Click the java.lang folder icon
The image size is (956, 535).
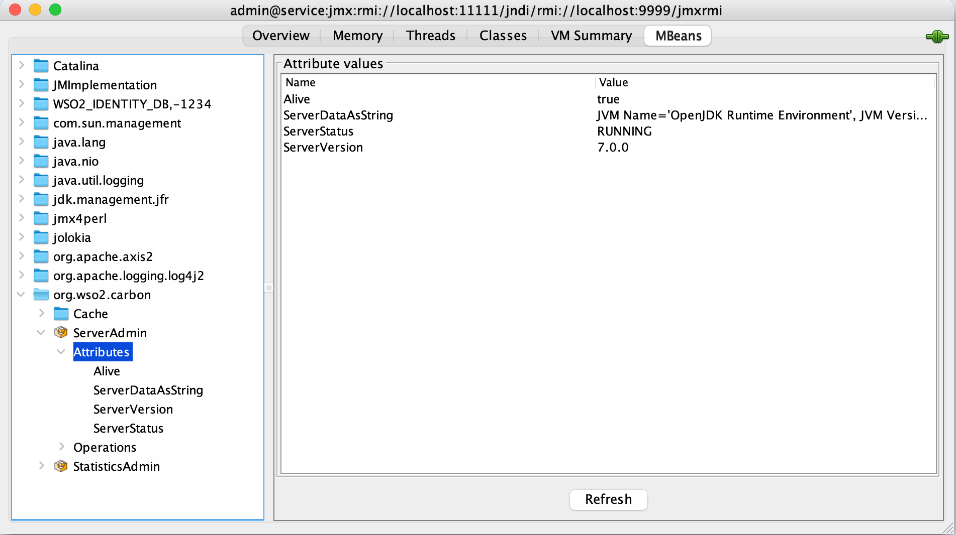41,142
